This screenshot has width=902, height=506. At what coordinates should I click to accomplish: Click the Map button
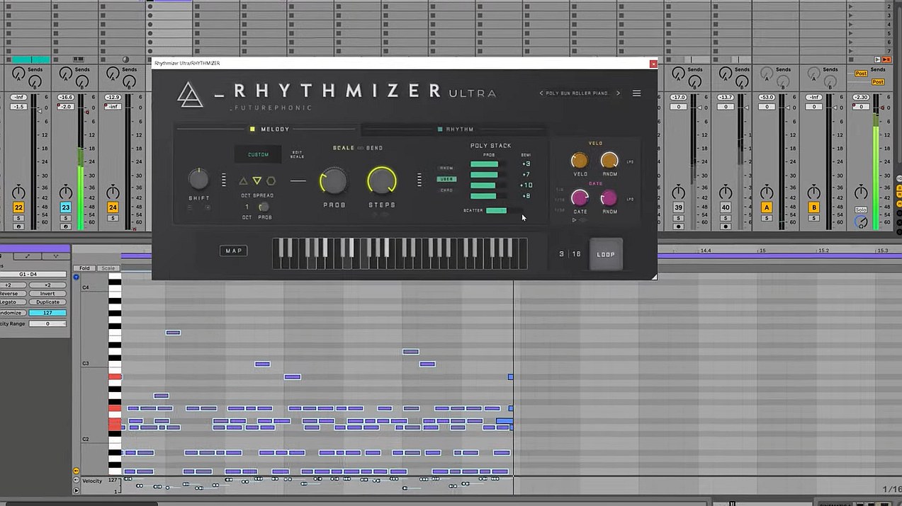233,251
